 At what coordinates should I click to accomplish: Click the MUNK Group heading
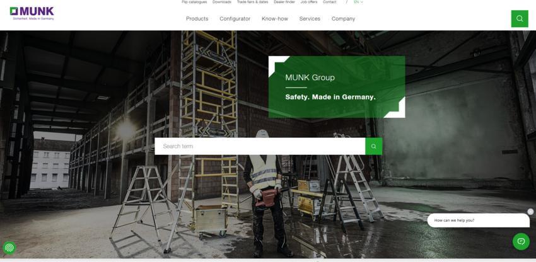(310, 77)
